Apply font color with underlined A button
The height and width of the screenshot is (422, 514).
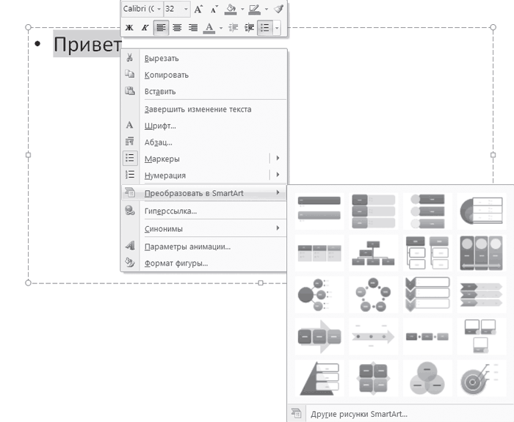point(210,28)
